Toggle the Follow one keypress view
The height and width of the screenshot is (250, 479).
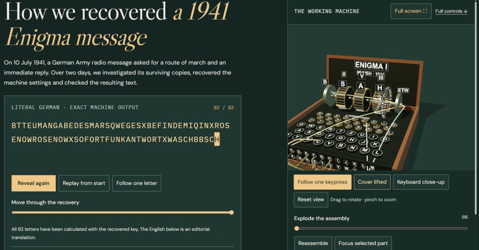322,182
